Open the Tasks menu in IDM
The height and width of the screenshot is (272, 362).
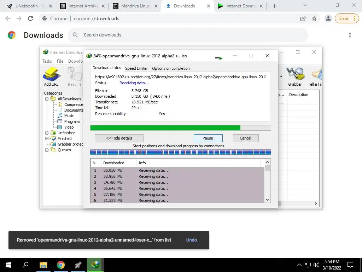click(x=47, y=61)
